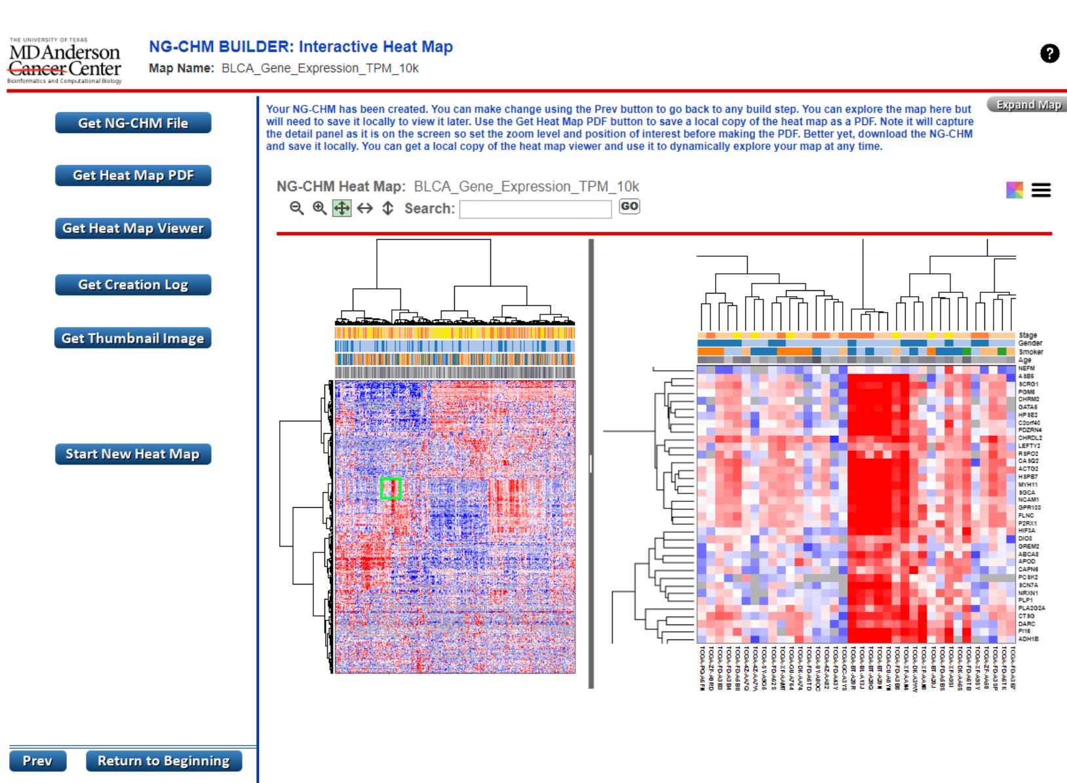
Task: Click the Expand Map button
Action: coord(1029,104)
